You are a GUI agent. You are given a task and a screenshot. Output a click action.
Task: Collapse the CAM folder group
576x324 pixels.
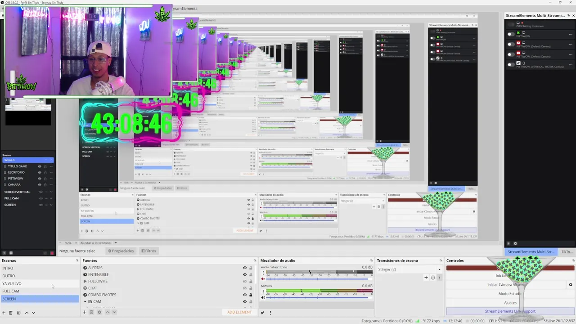click(x=85, y=301)
